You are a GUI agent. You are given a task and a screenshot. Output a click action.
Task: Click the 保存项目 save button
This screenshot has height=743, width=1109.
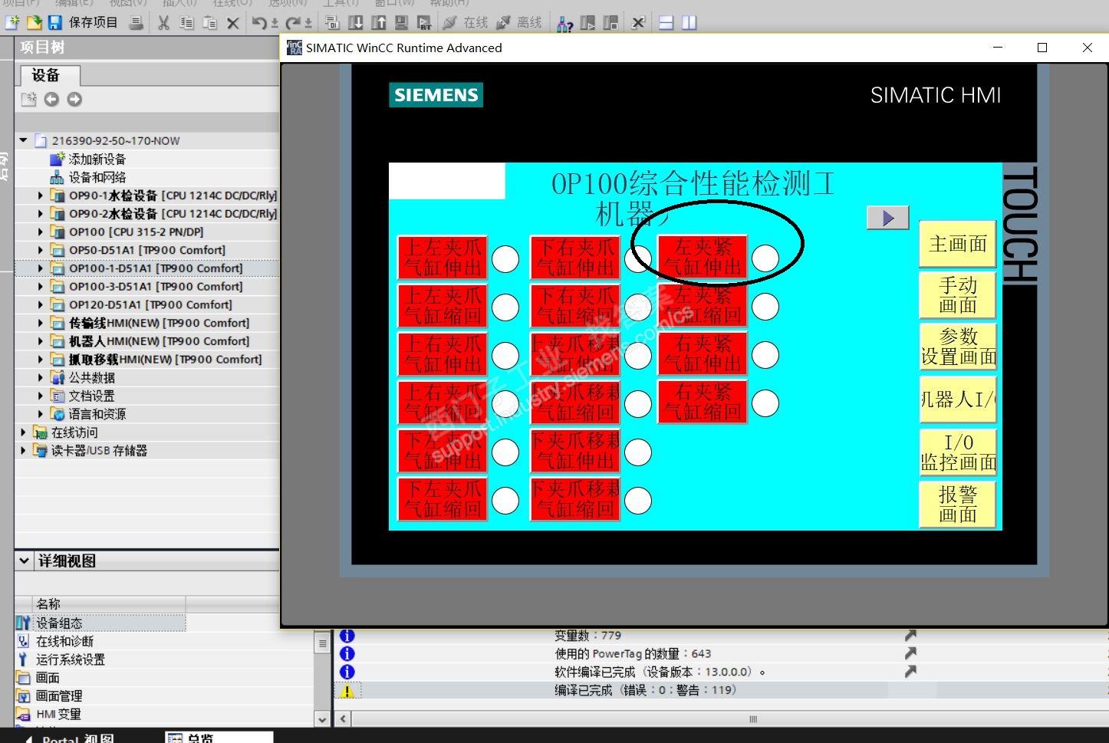tap(84, 22)
